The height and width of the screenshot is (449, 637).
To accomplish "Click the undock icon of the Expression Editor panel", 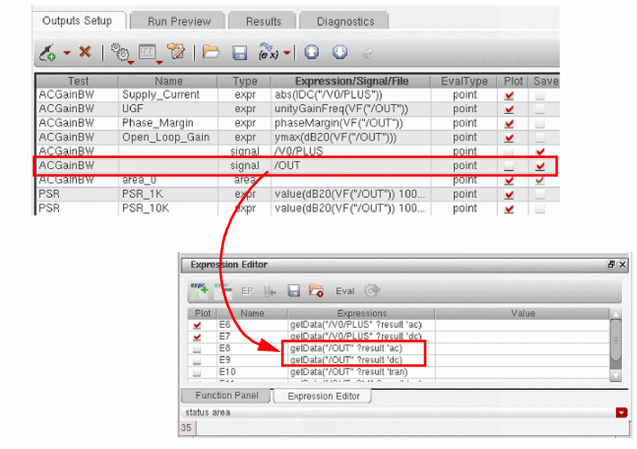I will (611, 264).
